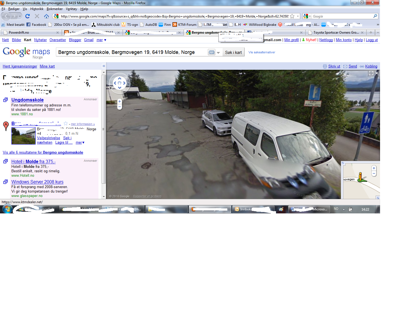Open the Bokmerker menu in Firefox

[55, 9]
